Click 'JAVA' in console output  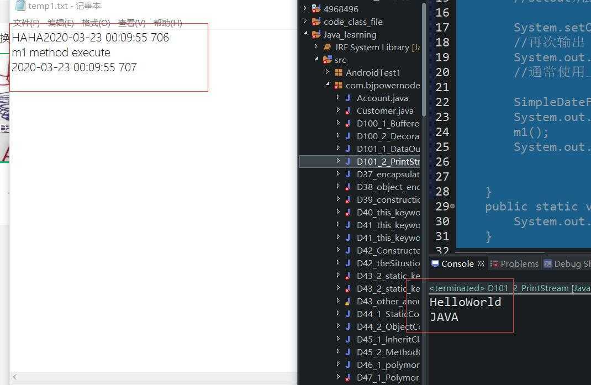444,317
